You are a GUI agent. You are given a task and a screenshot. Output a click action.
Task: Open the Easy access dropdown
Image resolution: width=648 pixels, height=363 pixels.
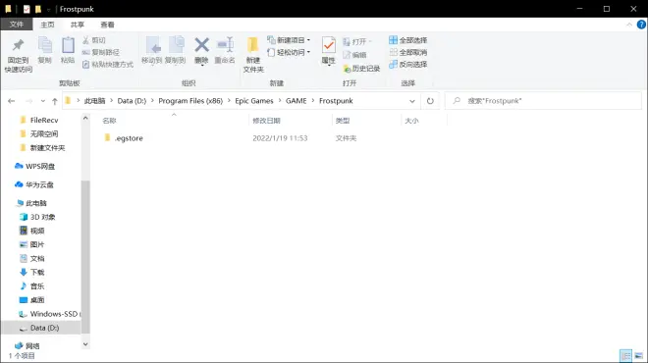[289, 52]
